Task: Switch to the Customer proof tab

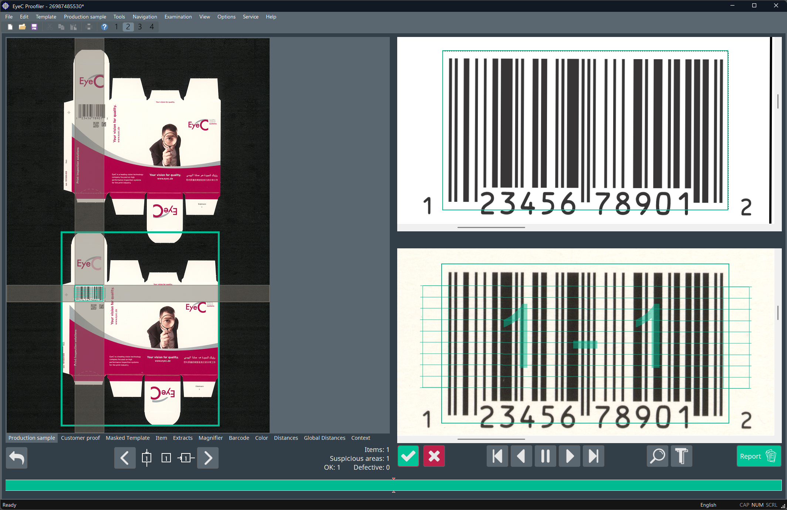Action: (x=80, y=438)
